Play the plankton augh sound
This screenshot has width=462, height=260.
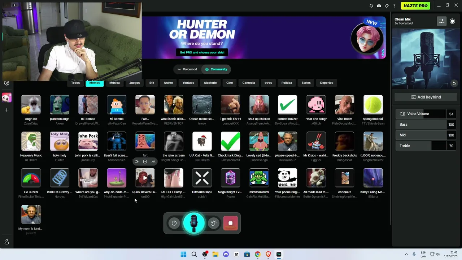click(60, 105)
